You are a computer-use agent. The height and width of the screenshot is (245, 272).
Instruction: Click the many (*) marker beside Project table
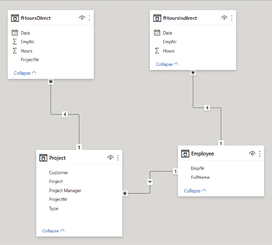click(x=125, y=193)
